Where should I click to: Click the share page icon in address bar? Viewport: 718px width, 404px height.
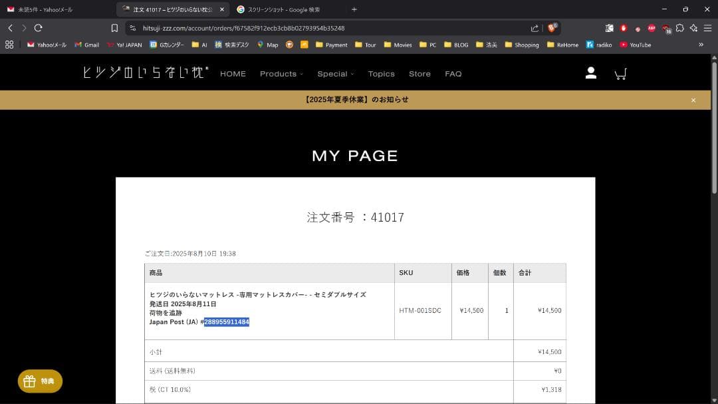click(x=534, y=29)
